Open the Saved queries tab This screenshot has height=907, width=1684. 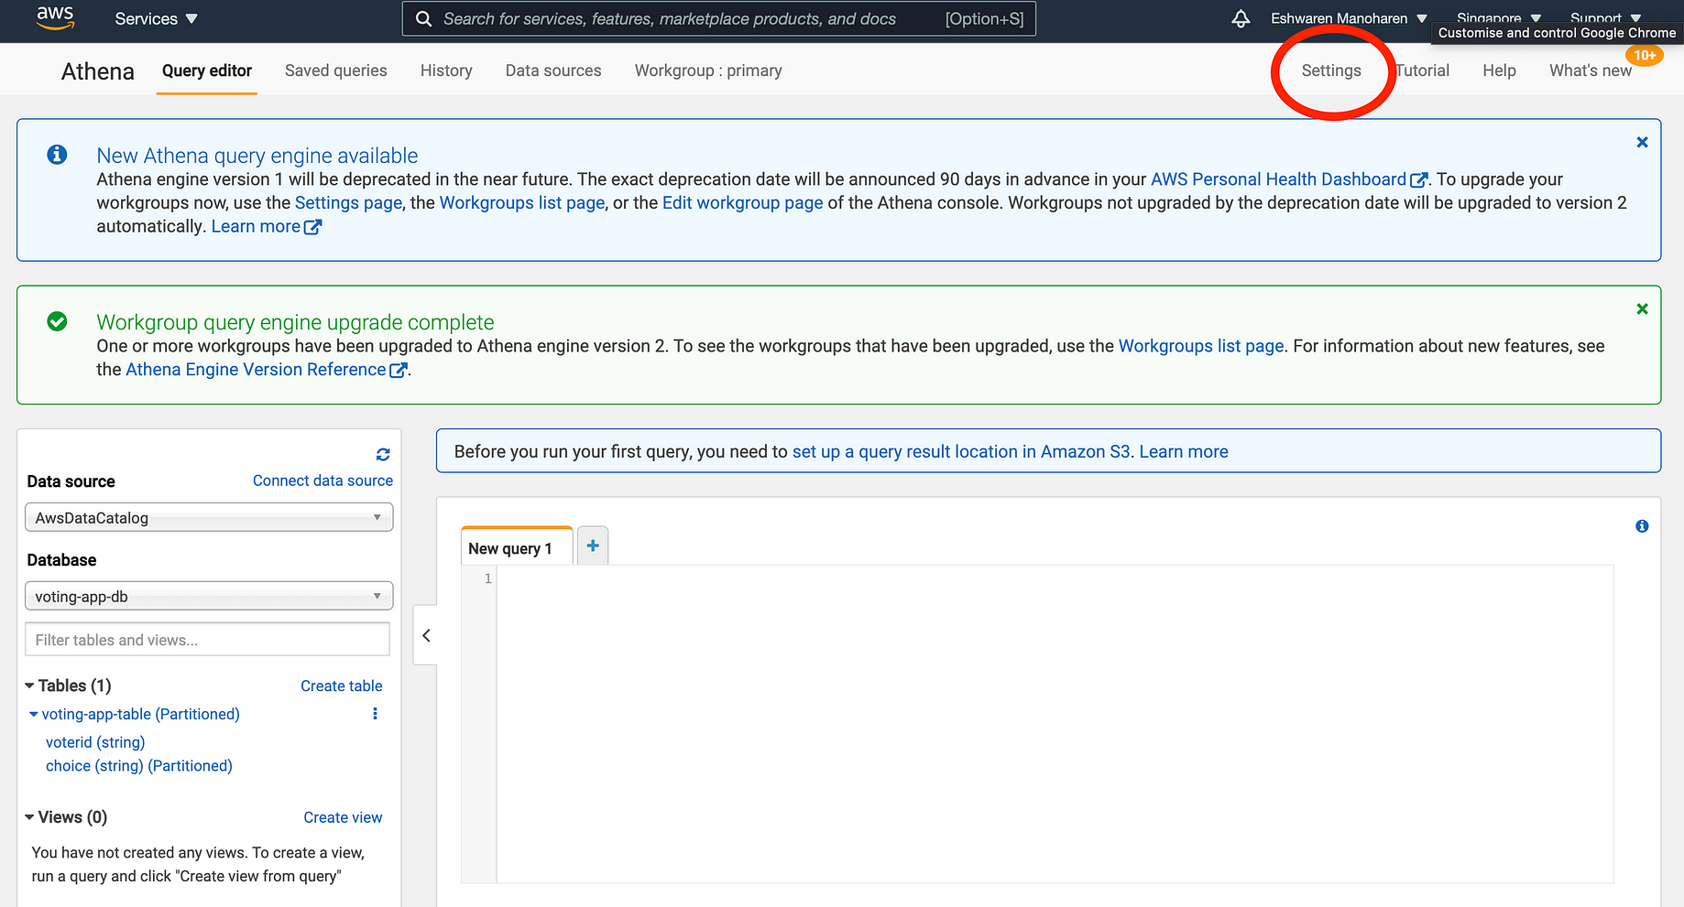[x=336, y=70]
